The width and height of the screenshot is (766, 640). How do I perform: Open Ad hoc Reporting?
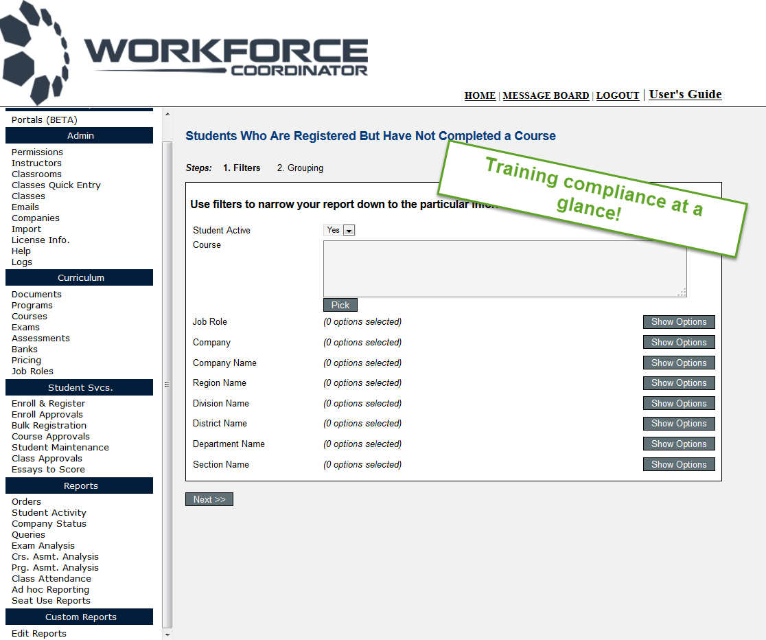[x=50, y=590]
